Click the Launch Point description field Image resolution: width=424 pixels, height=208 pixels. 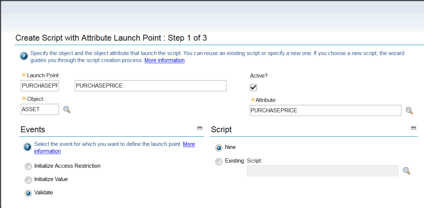point(150,86)
